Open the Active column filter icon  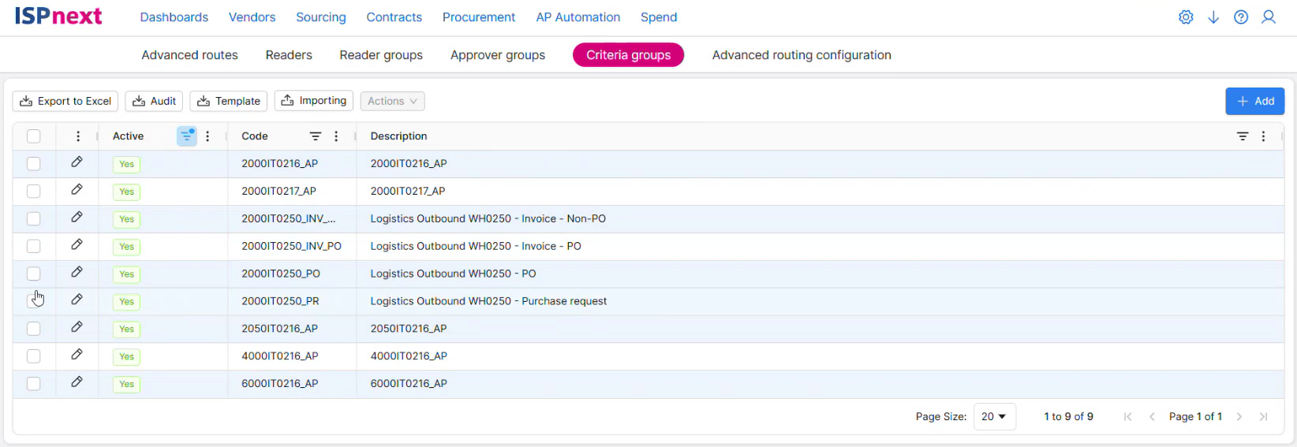187,136
